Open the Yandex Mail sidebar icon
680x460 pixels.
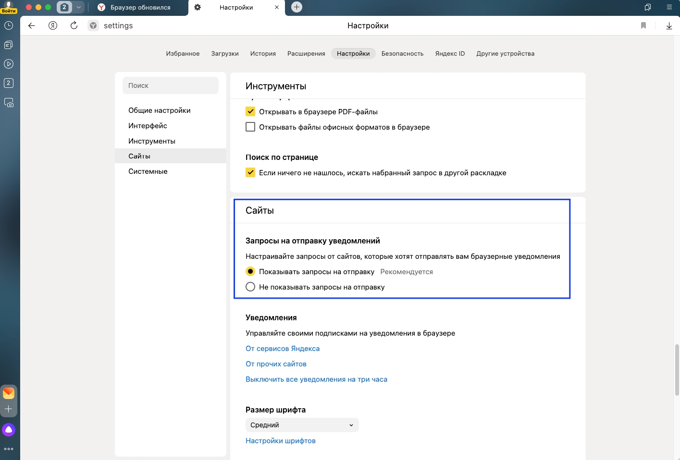coord(9,393)
